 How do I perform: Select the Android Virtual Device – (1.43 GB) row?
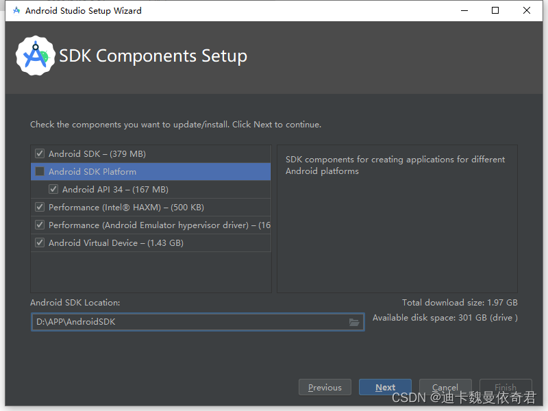(151, 243)
